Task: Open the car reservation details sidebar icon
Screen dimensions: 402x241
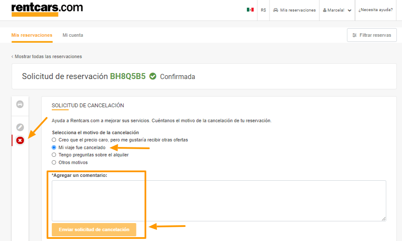Action: tap(20, 104)
